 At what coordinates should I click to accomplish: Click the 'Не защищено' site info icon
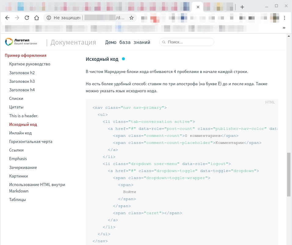tap(49, 18)
